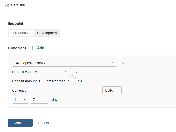Focus the Deposit amount value field
This screenshot has width=176, height=132.
click(x=84, y=81)
